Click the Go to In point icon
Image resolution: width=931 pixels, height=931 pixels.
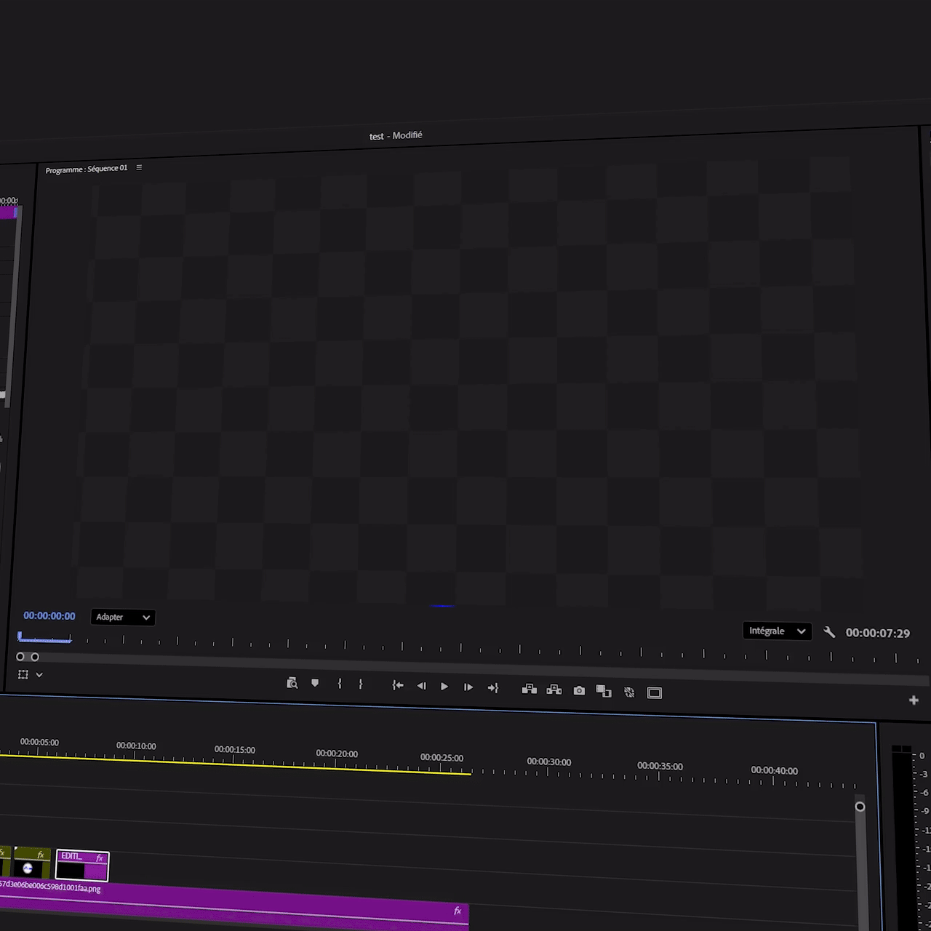pos(398,685)
